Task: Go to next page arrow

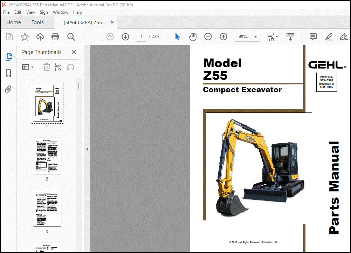Action: (x=125, y=37)
